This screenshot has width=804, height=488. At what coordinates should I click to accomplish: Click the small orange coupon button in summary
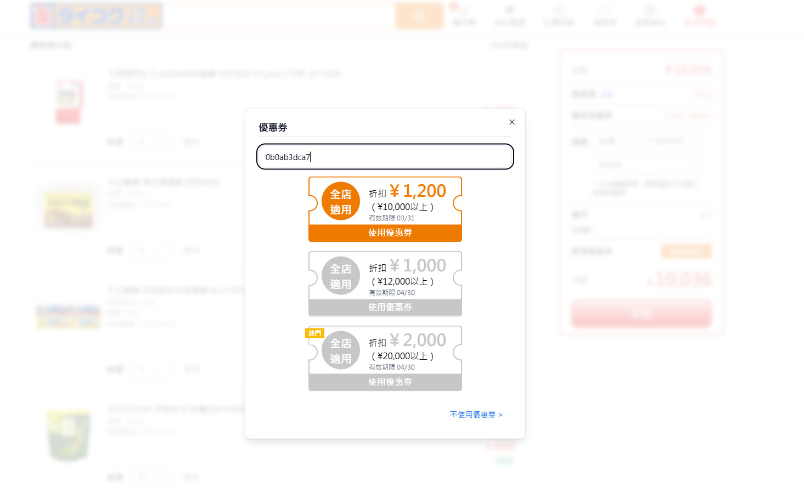[686, 251]
